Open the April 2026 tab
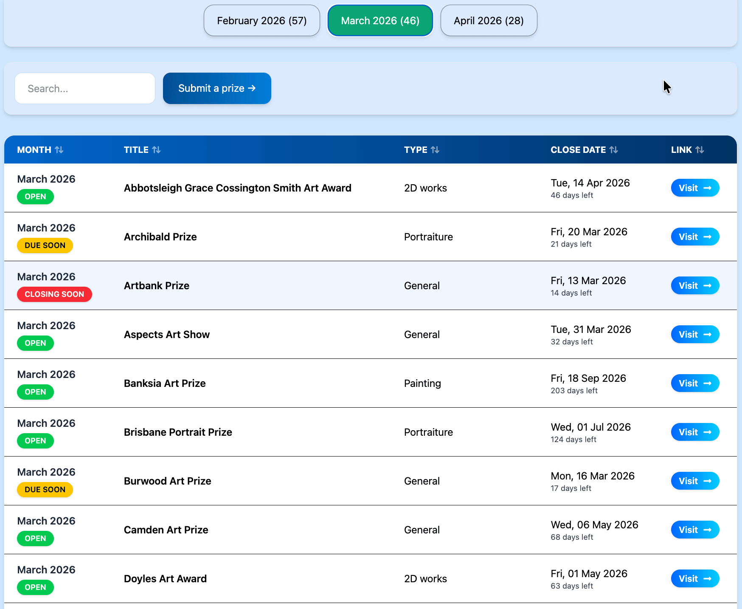Image resolution: width=742 pixels, height=609 pixels. click(489, 21)
